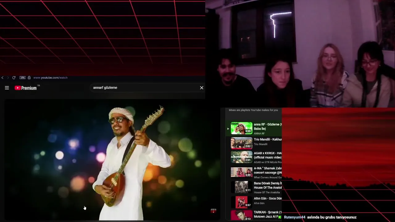Click 'What Comes Around Go' channel name
Screen dimensions: 395x222
tap(268, 177)
